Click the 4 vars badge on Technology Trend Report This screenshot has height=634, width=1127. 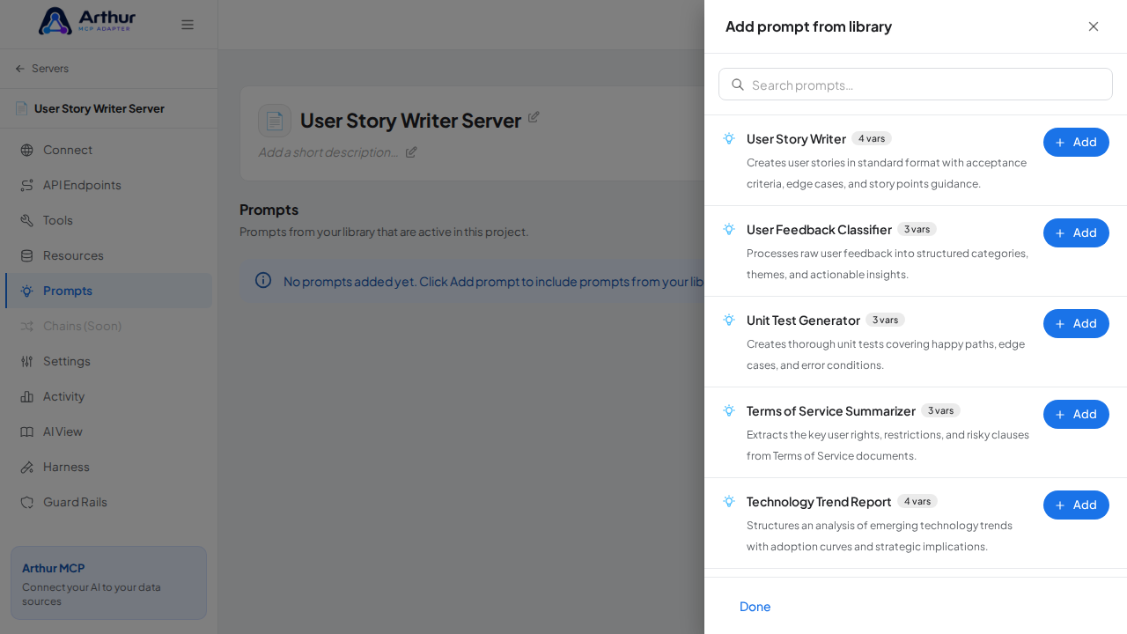click(x=917, y=501)
